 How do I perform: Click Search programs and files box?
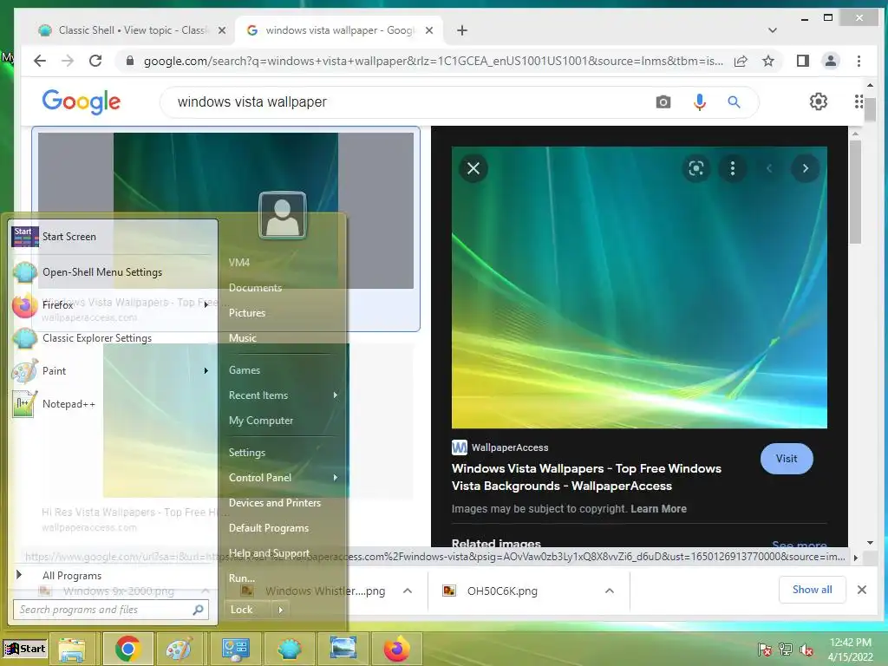[111, 610]
